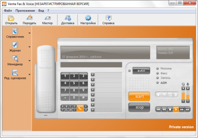Click the C tone key
The width and height of the screenshot is (198, 138).
click(71, 106)
